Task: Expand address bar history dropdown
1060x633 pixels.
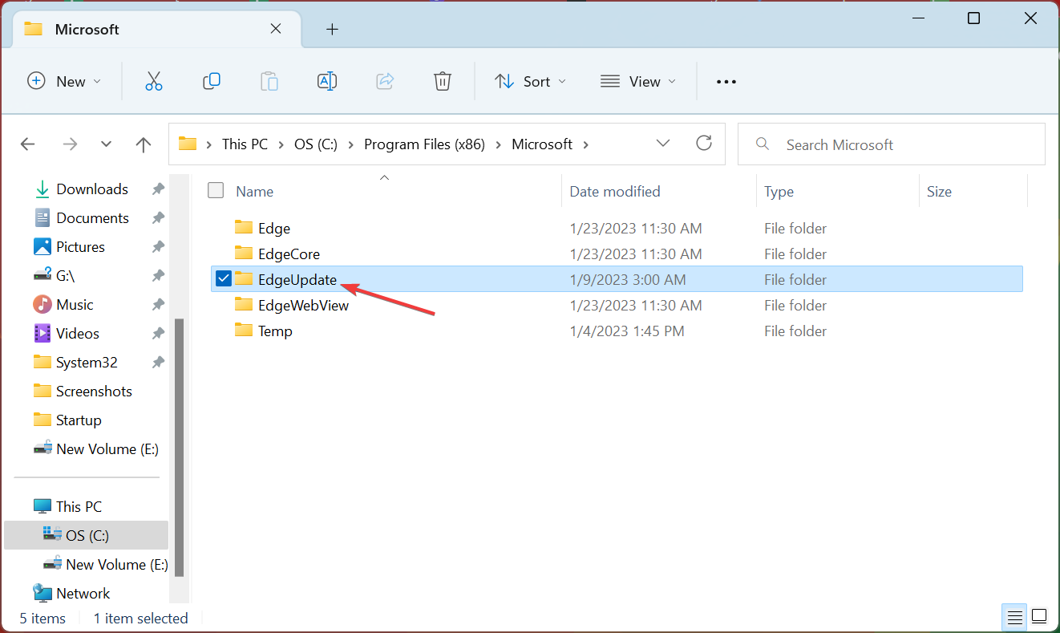Action: 663,144
